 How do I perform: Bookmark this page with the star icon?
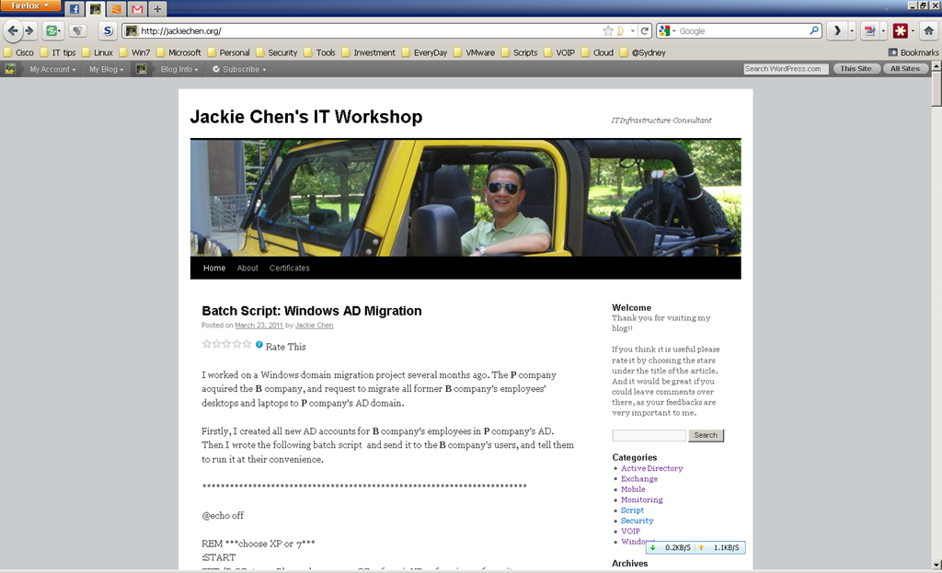(x=608, y=30)
